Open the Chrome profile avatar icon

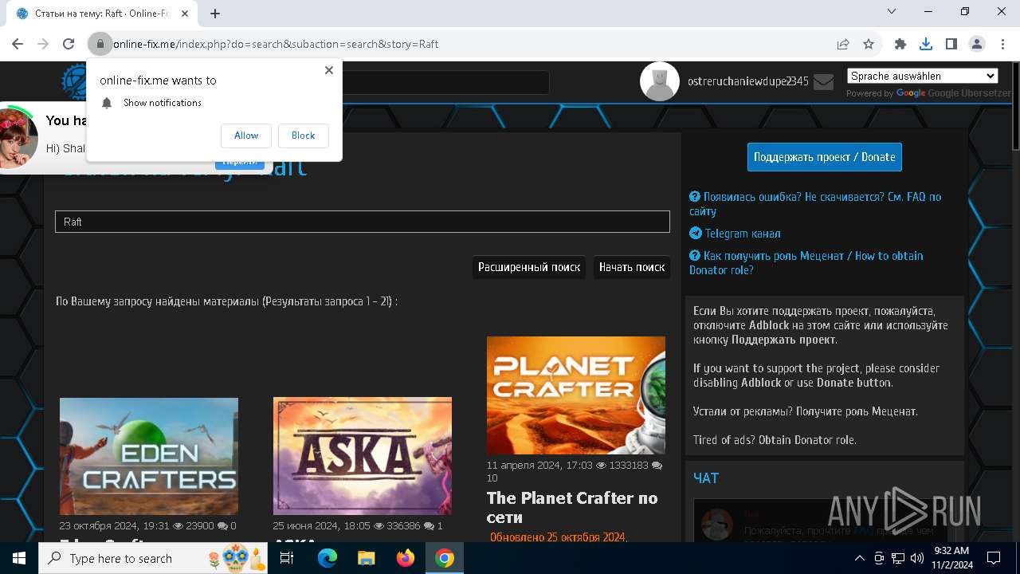click(977, 44)
